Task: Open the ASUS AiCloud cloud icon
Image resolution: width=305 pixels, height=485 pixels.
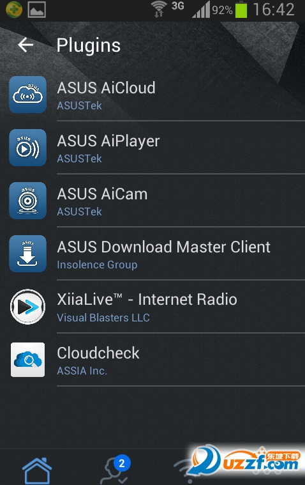Action: (28, 95)
